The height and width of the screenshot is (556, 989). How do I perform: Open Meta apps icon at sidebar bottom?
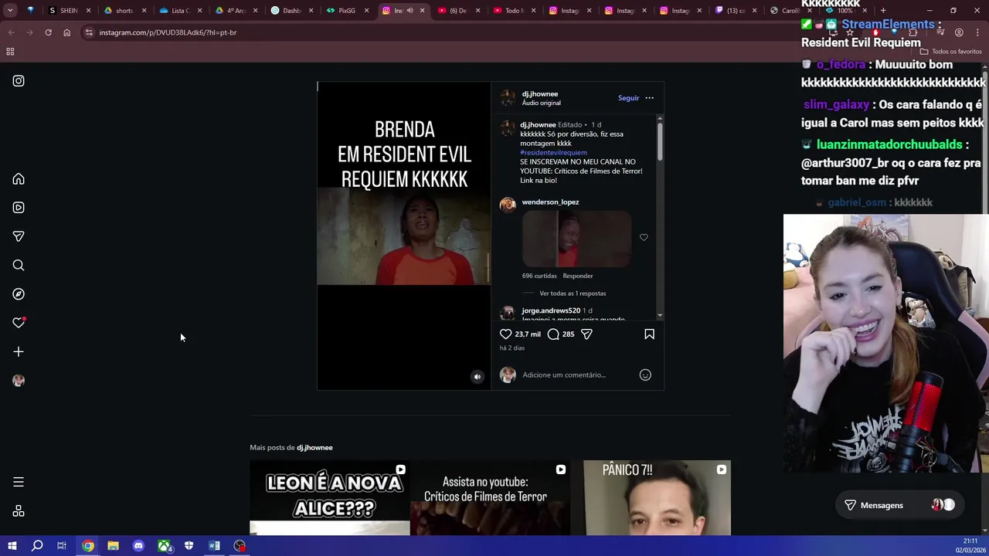click(19, 511)
